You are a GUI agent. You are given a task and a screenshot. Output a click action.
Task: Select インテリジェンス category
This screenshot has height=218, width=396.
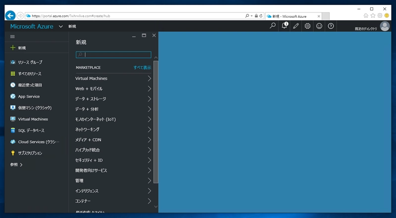[x=113, y=191]
